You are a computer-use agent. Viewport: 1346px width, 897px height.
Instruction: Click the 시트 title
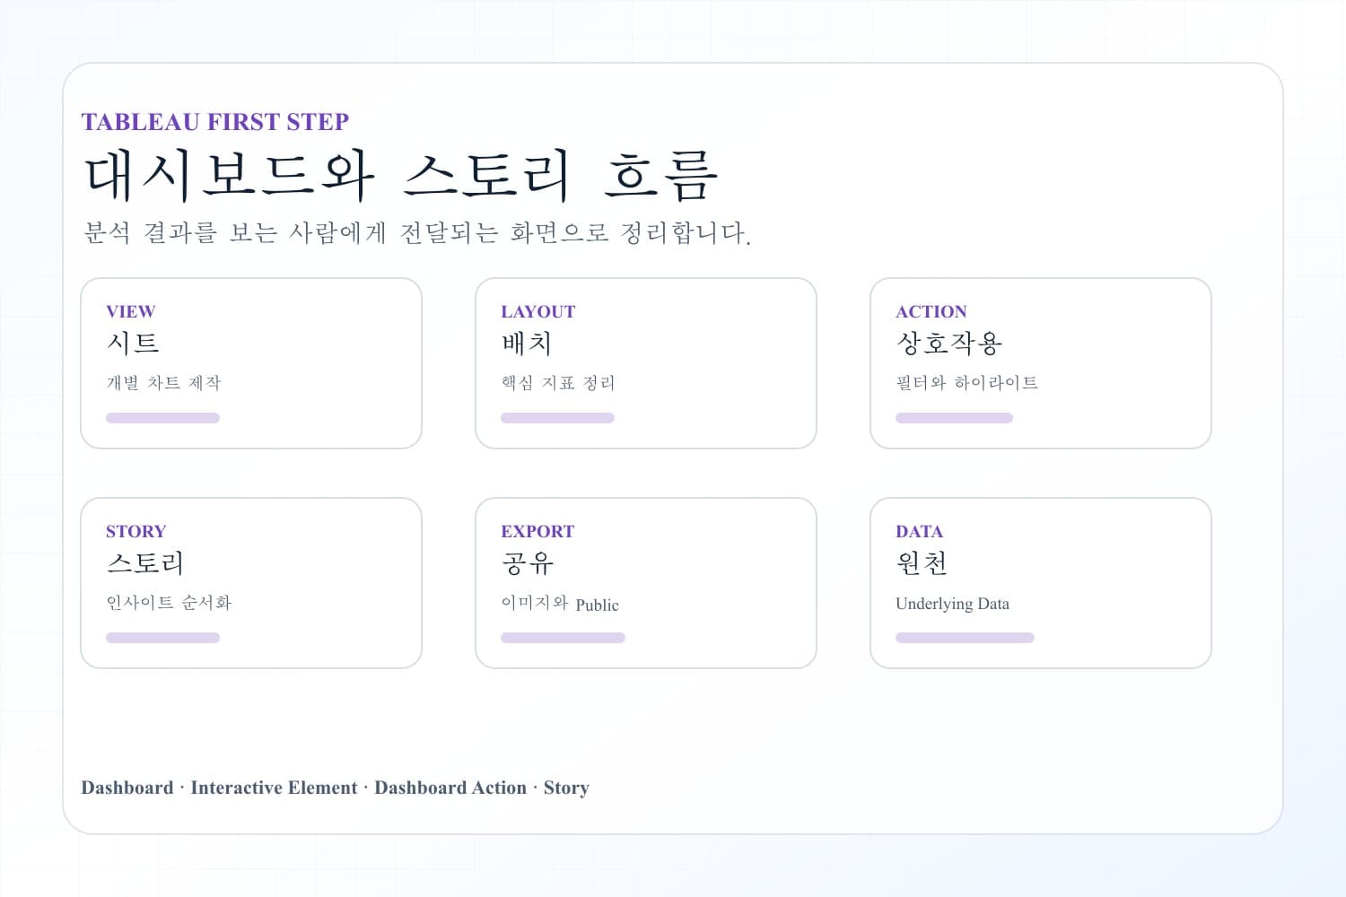tap(133, 343)
